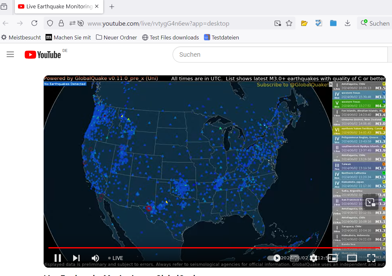The height and width of the screenshot is (276, 392).
Task: Open the Meistbesucht bookmarks menu
Action: pos(21,38)
